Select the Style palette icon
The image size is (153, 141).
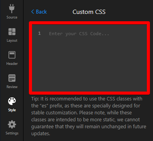[x=12, y=101]
